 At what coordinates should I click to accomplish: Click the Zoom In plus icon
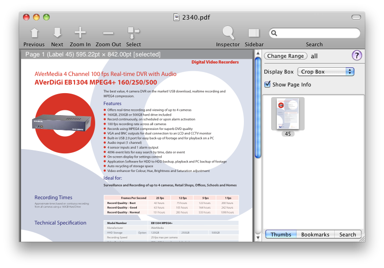80,32
